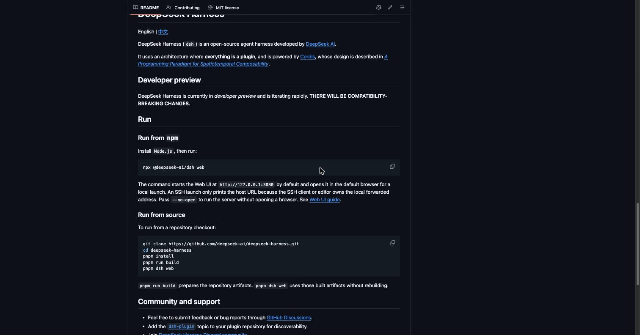
Task: Click the Node.js inline code
Action: point(163,151)
